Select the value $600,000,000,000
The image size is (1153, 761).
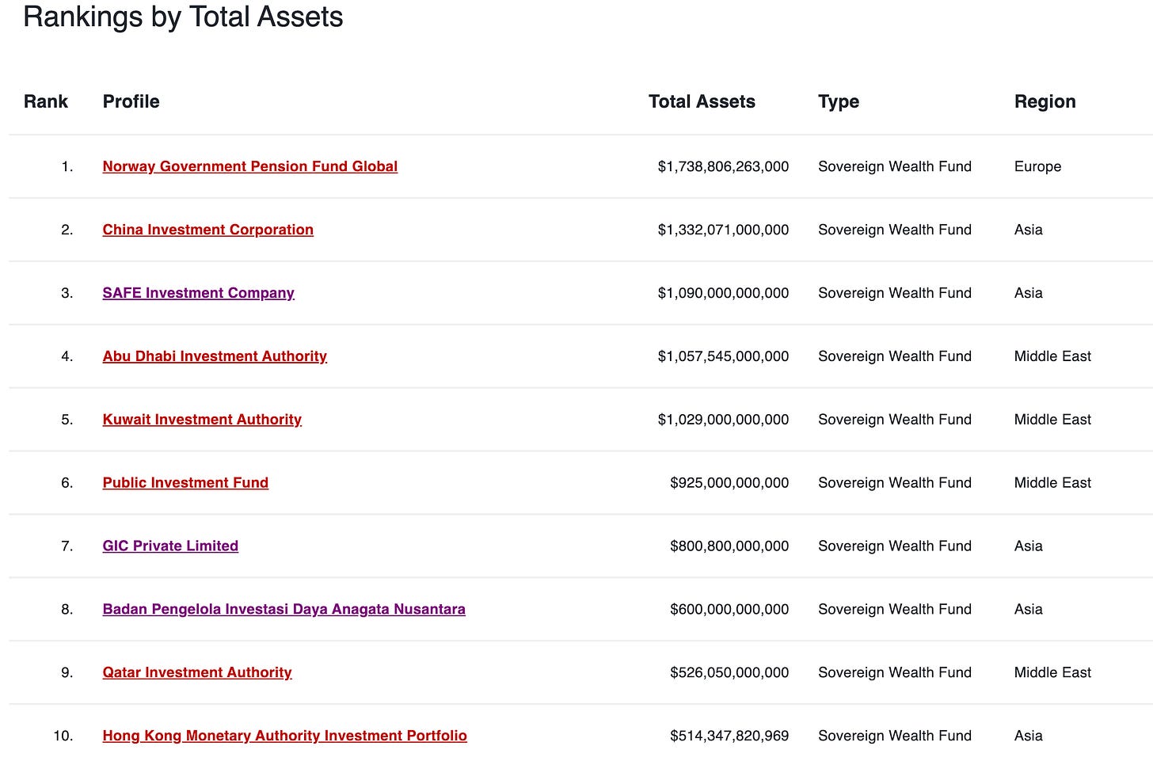(729, 609)
